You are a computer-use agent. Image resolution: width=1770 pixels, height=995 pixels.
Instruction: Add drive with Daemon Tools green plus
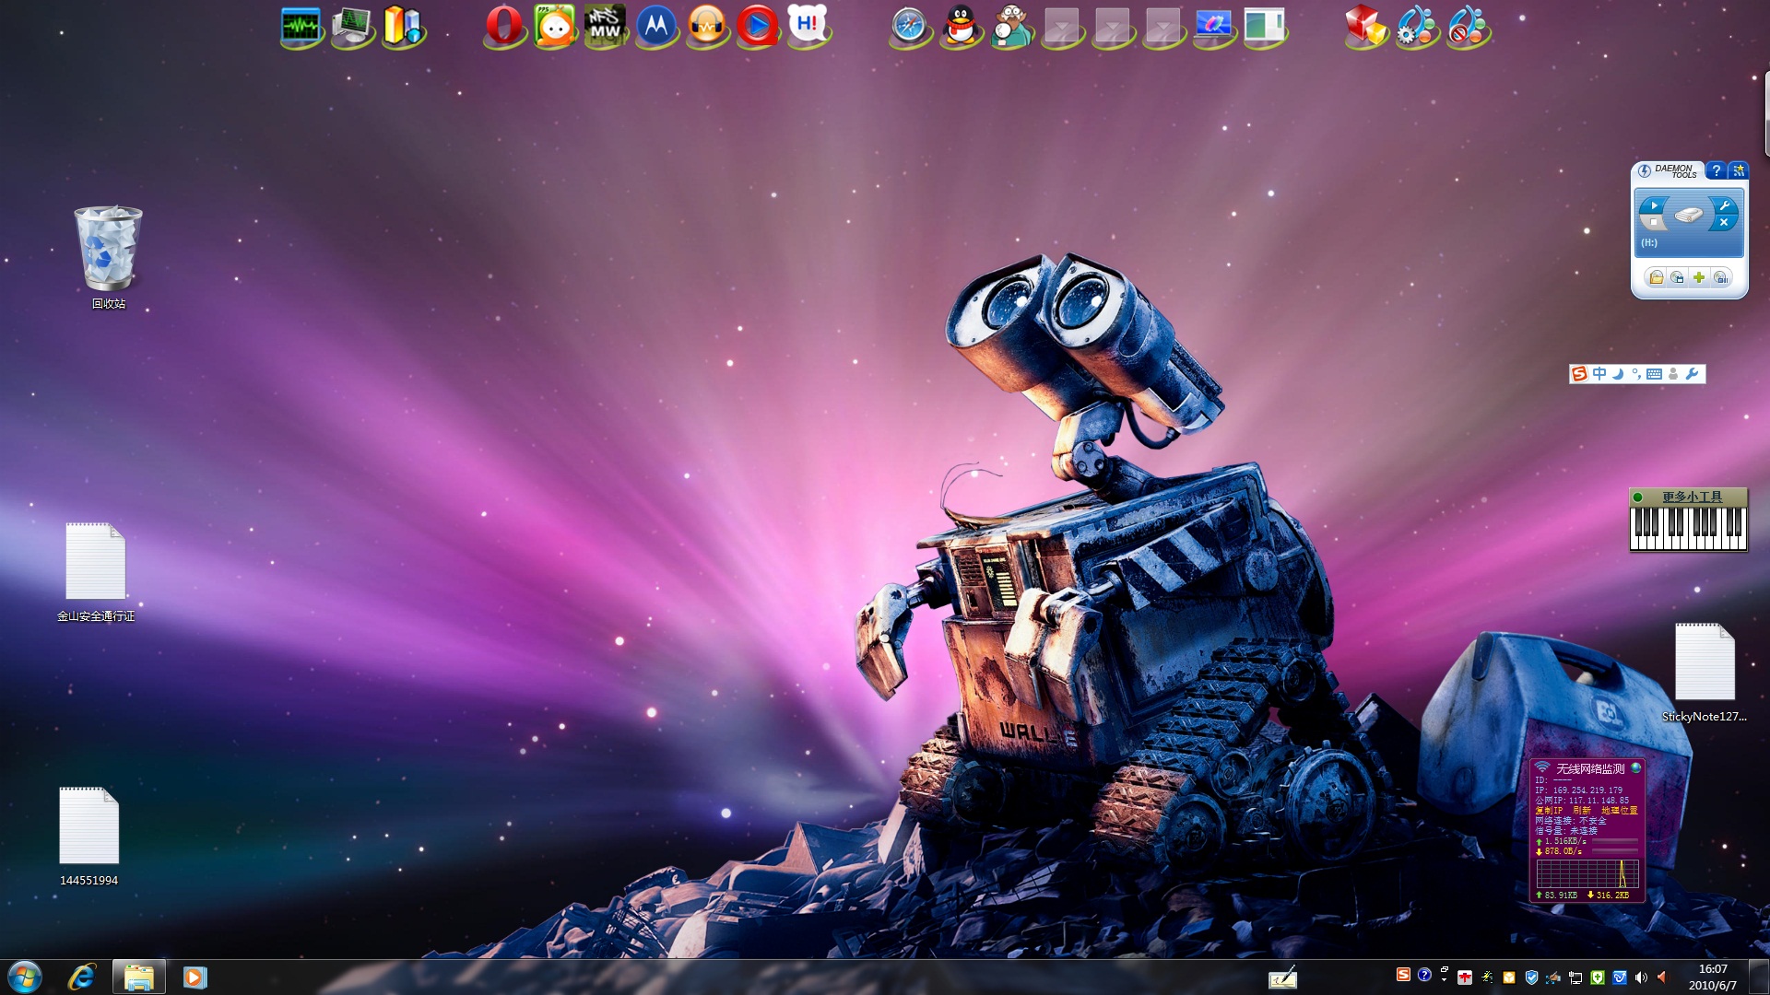(x=1699, y=277)
